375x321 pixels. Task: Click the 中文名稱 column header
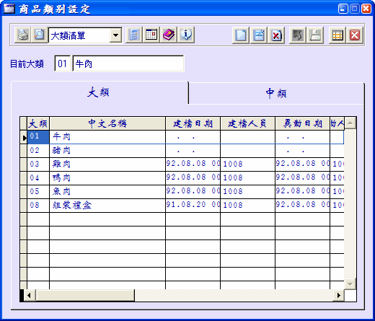107,123
